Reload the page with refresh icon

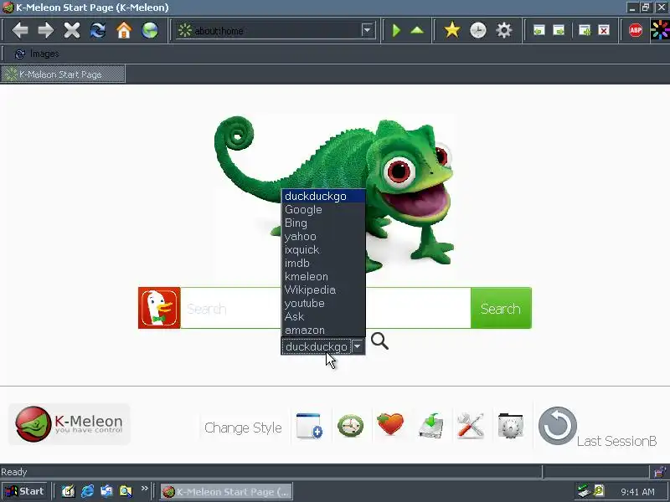point(98,30)
